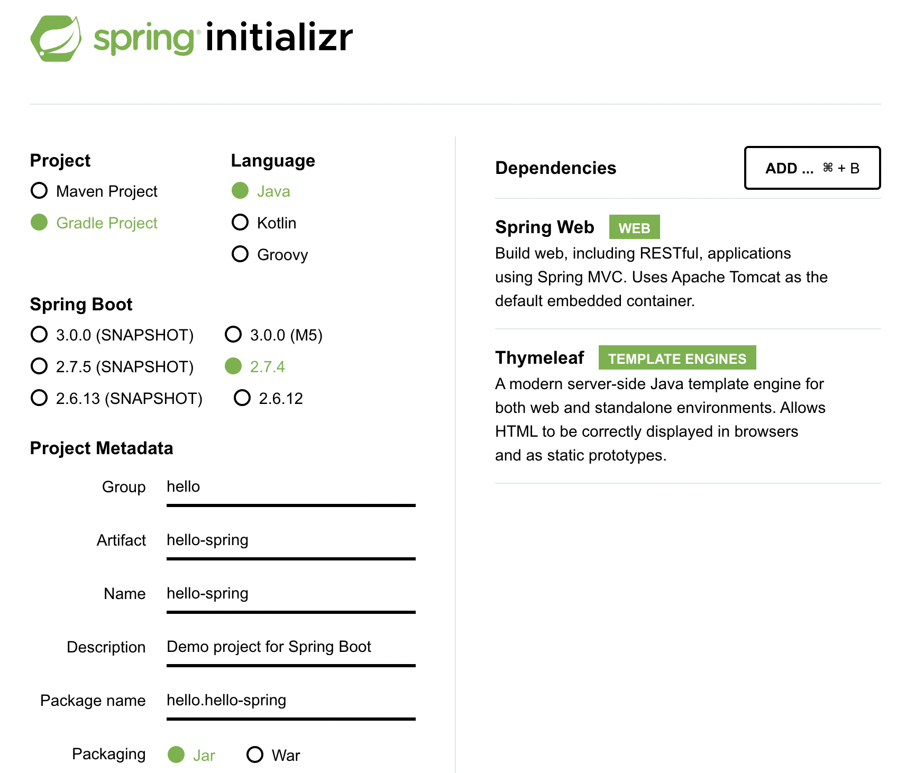Viewport: 915px width, 773px height.
Task: Choose Java as the language
Action: 261,191
